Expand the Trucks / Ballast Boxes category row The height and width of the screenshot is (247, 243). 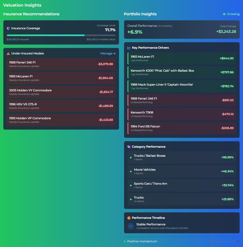[182, 157]
